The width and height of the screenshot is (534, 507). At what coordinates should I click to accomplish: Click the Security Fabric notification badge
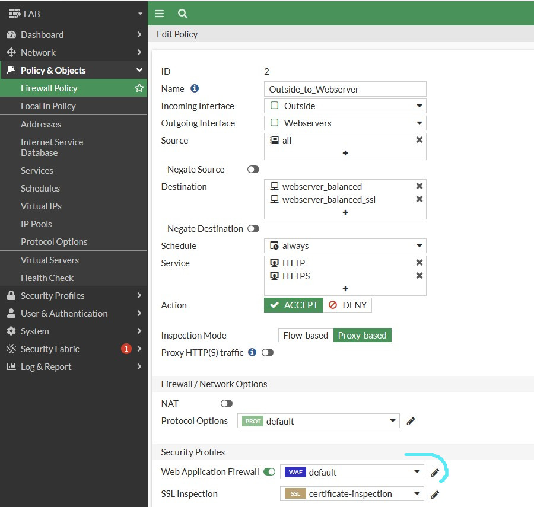click(x=126, y=349)
